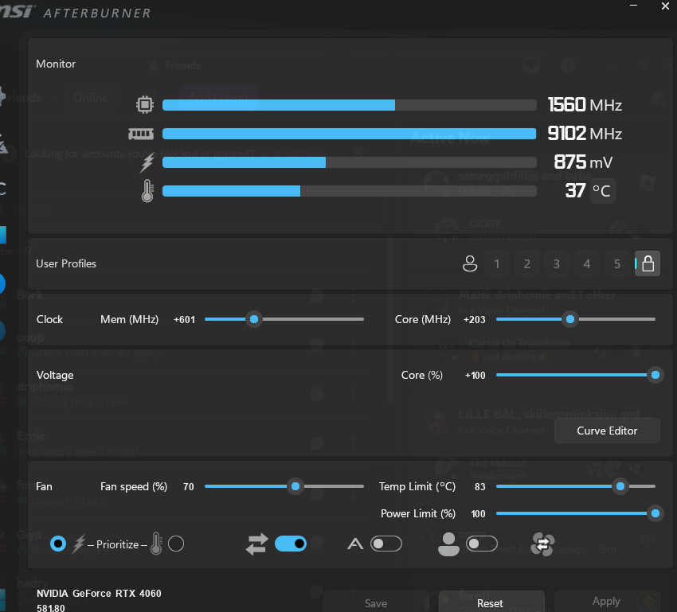Image resolution: width=677 pixels, height=612 pixels.
Task: Click the fan speed value 70
Action: [188, 487]
